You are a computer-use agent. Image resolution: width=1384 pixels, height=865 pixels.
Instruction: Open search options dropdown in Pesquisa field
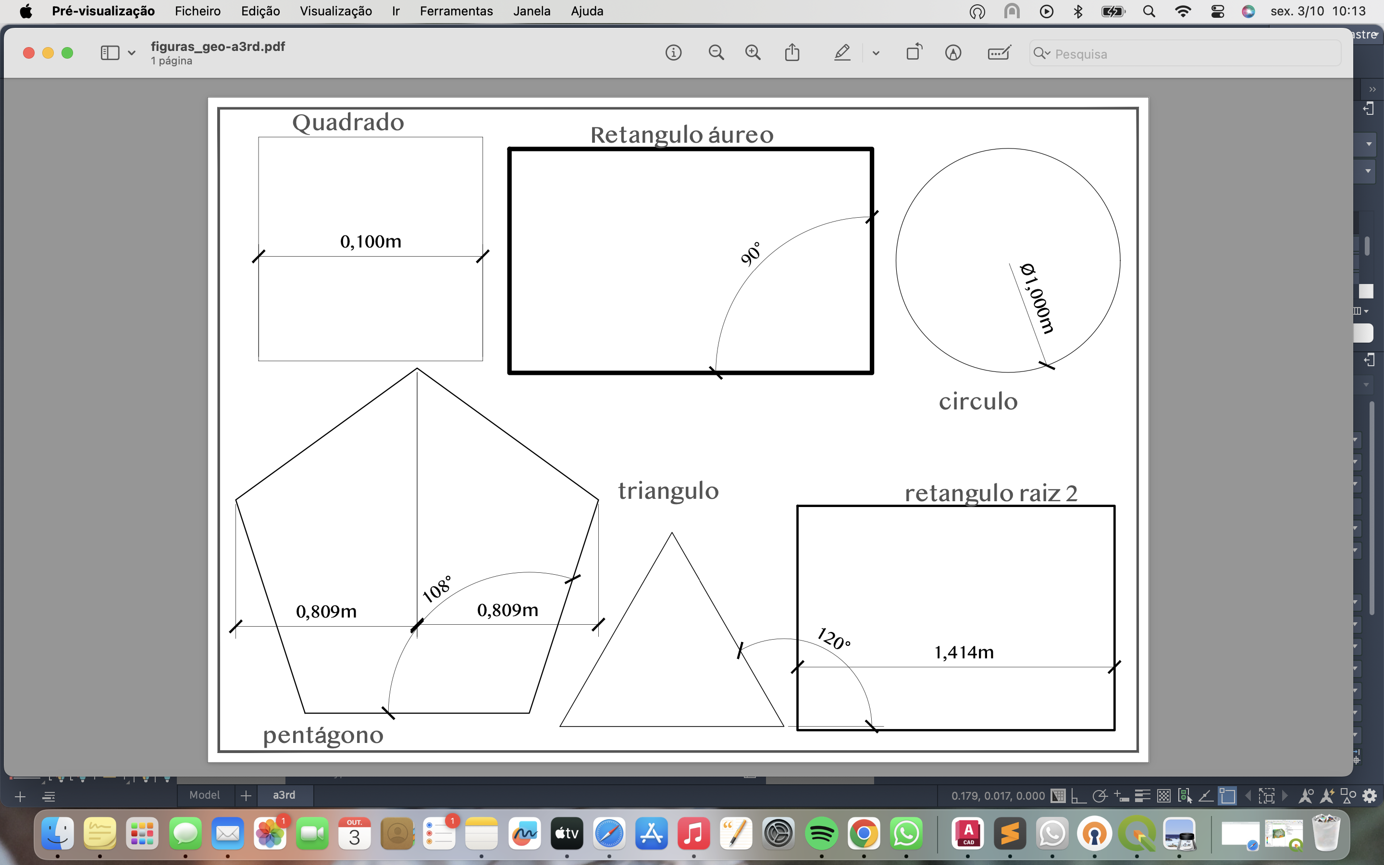[1042, 54]
